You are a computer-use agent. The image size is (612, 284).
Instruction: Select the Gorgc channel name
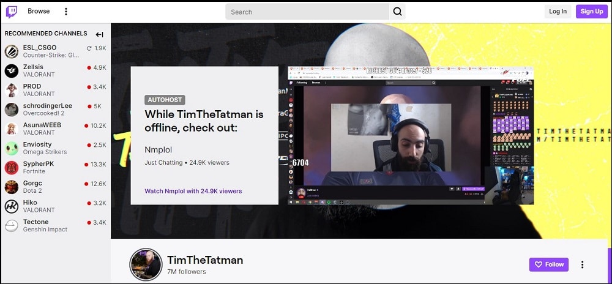click(32, 183)
